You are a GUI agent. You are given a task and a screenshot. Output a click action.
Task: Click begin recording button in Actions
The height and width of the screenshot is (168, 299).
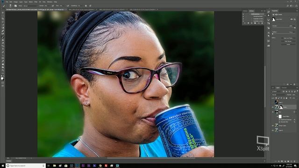pyautogui.click(x=248, y=23)
